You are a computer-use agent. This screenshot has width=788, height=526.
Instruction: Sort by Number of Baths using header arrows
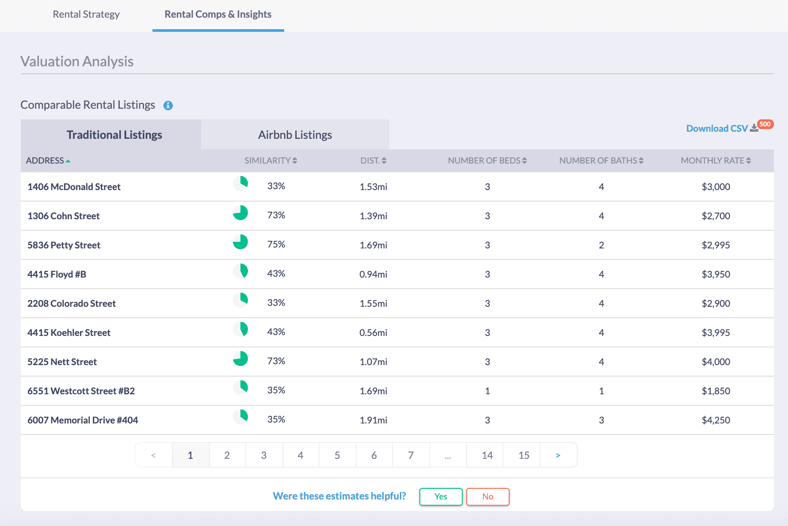(x=640, y=160)
